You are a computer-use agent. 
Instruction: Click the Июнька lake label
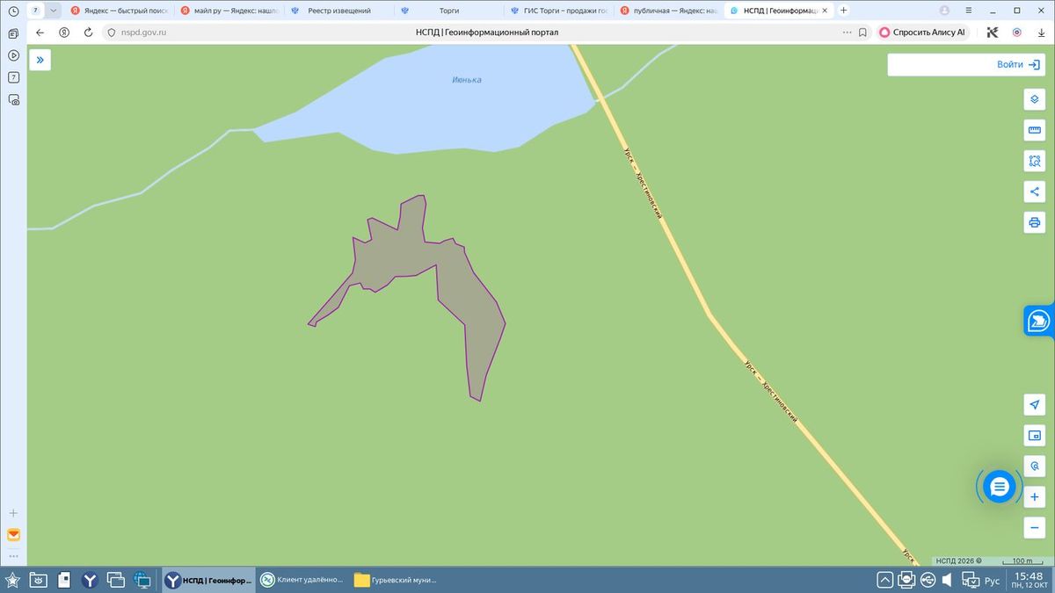(467, 80)
